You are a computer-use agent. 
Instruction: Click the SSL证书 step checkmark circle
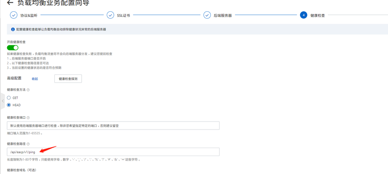(110, 15)
